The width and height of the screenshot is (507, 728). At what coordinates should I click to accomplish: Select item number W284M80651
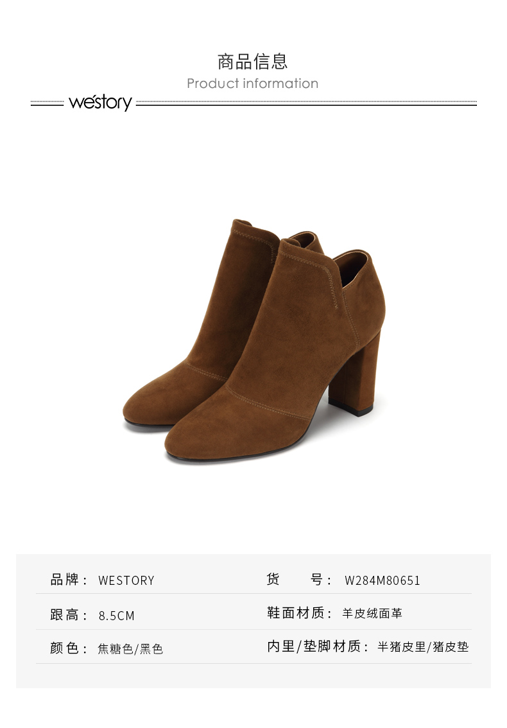(382, 580)
